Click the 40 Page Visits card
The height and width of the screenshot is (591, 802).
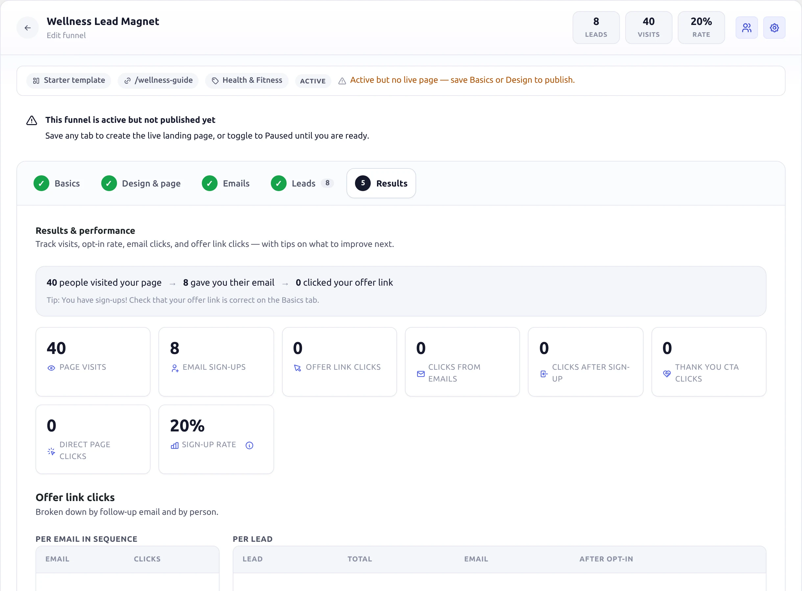tap(93, 362)
